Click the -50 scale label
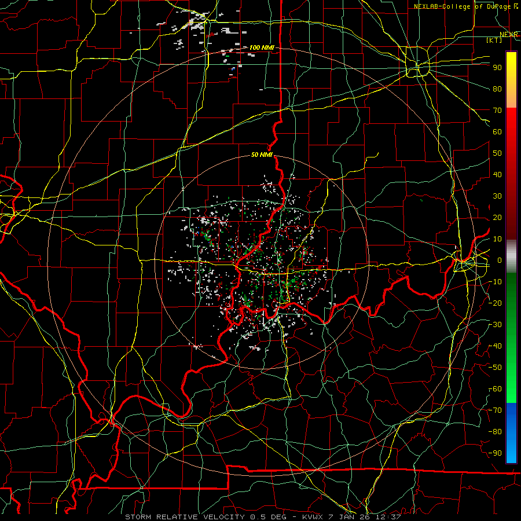This screenshot has height=521, width=521. pyautogui.click(x=495, y=367)
